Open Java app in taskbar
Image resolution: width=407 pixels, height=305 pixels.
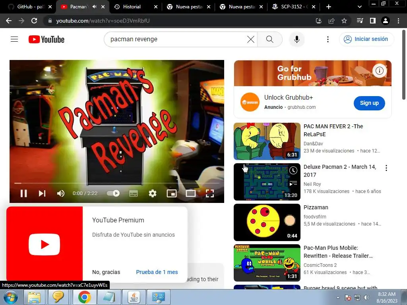(134, 297)
